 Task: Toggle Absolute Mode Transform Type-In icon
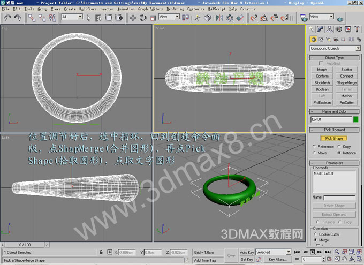click(x=110, y=252)
